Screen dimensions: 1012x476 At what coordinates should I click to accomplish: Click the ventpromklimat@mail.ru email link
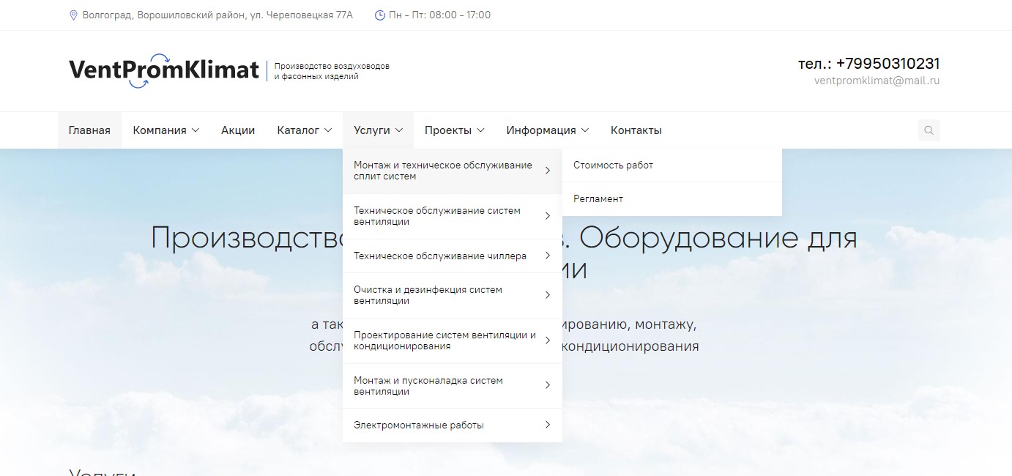click(x=877, y=81)
